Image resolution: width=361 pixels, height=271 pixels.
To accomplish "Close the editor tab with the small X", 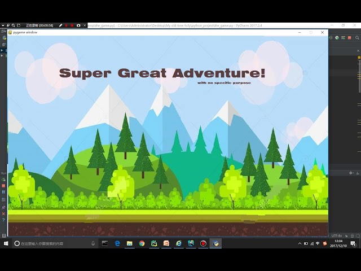I will (358, 51).
